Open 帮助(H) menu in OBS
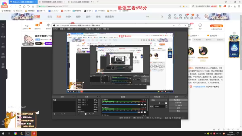The height and width of the screenshot is (136, 242). click(106, 29)
